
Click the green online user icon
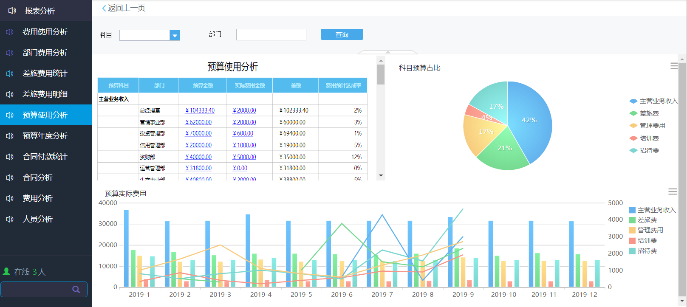pyautogui.click(x=6, y=271)
